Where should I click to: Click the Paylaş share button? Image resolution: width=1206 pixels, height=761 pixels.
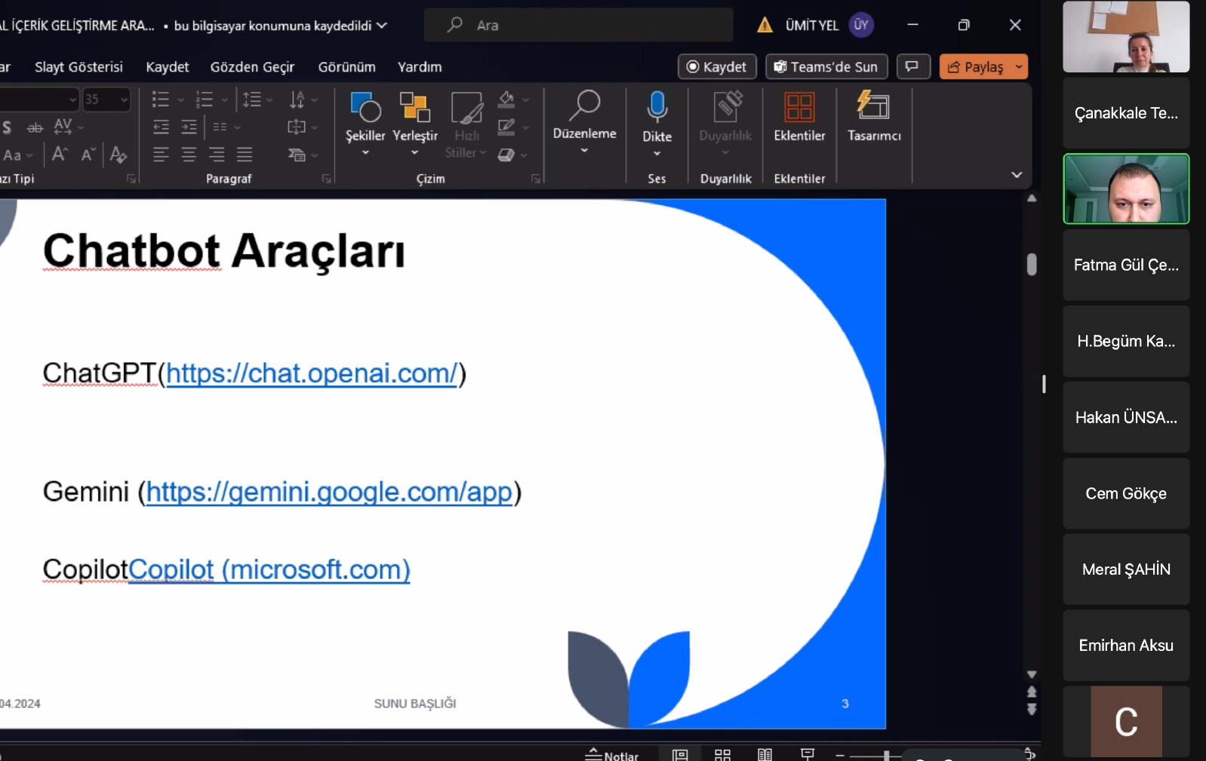tap(976, 66)
